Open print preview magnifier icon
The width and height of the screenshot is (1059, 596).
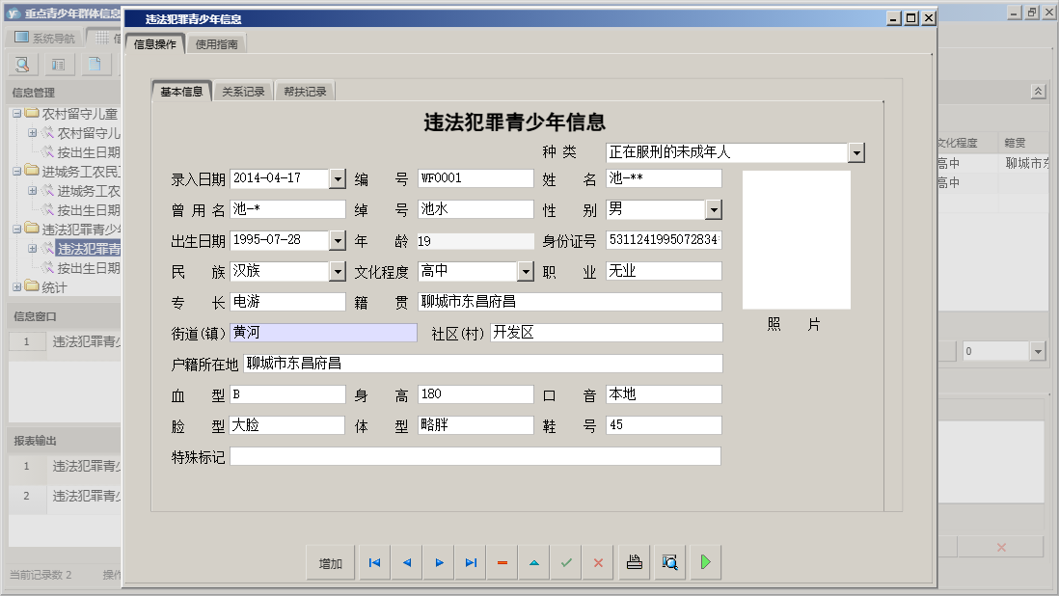coord(668,563)
